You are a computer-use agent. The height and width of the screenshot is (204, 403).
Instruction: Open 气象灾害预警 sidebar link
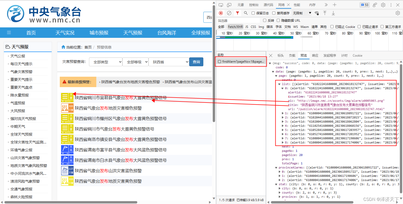pyautogui.click(x=21, y=72)
